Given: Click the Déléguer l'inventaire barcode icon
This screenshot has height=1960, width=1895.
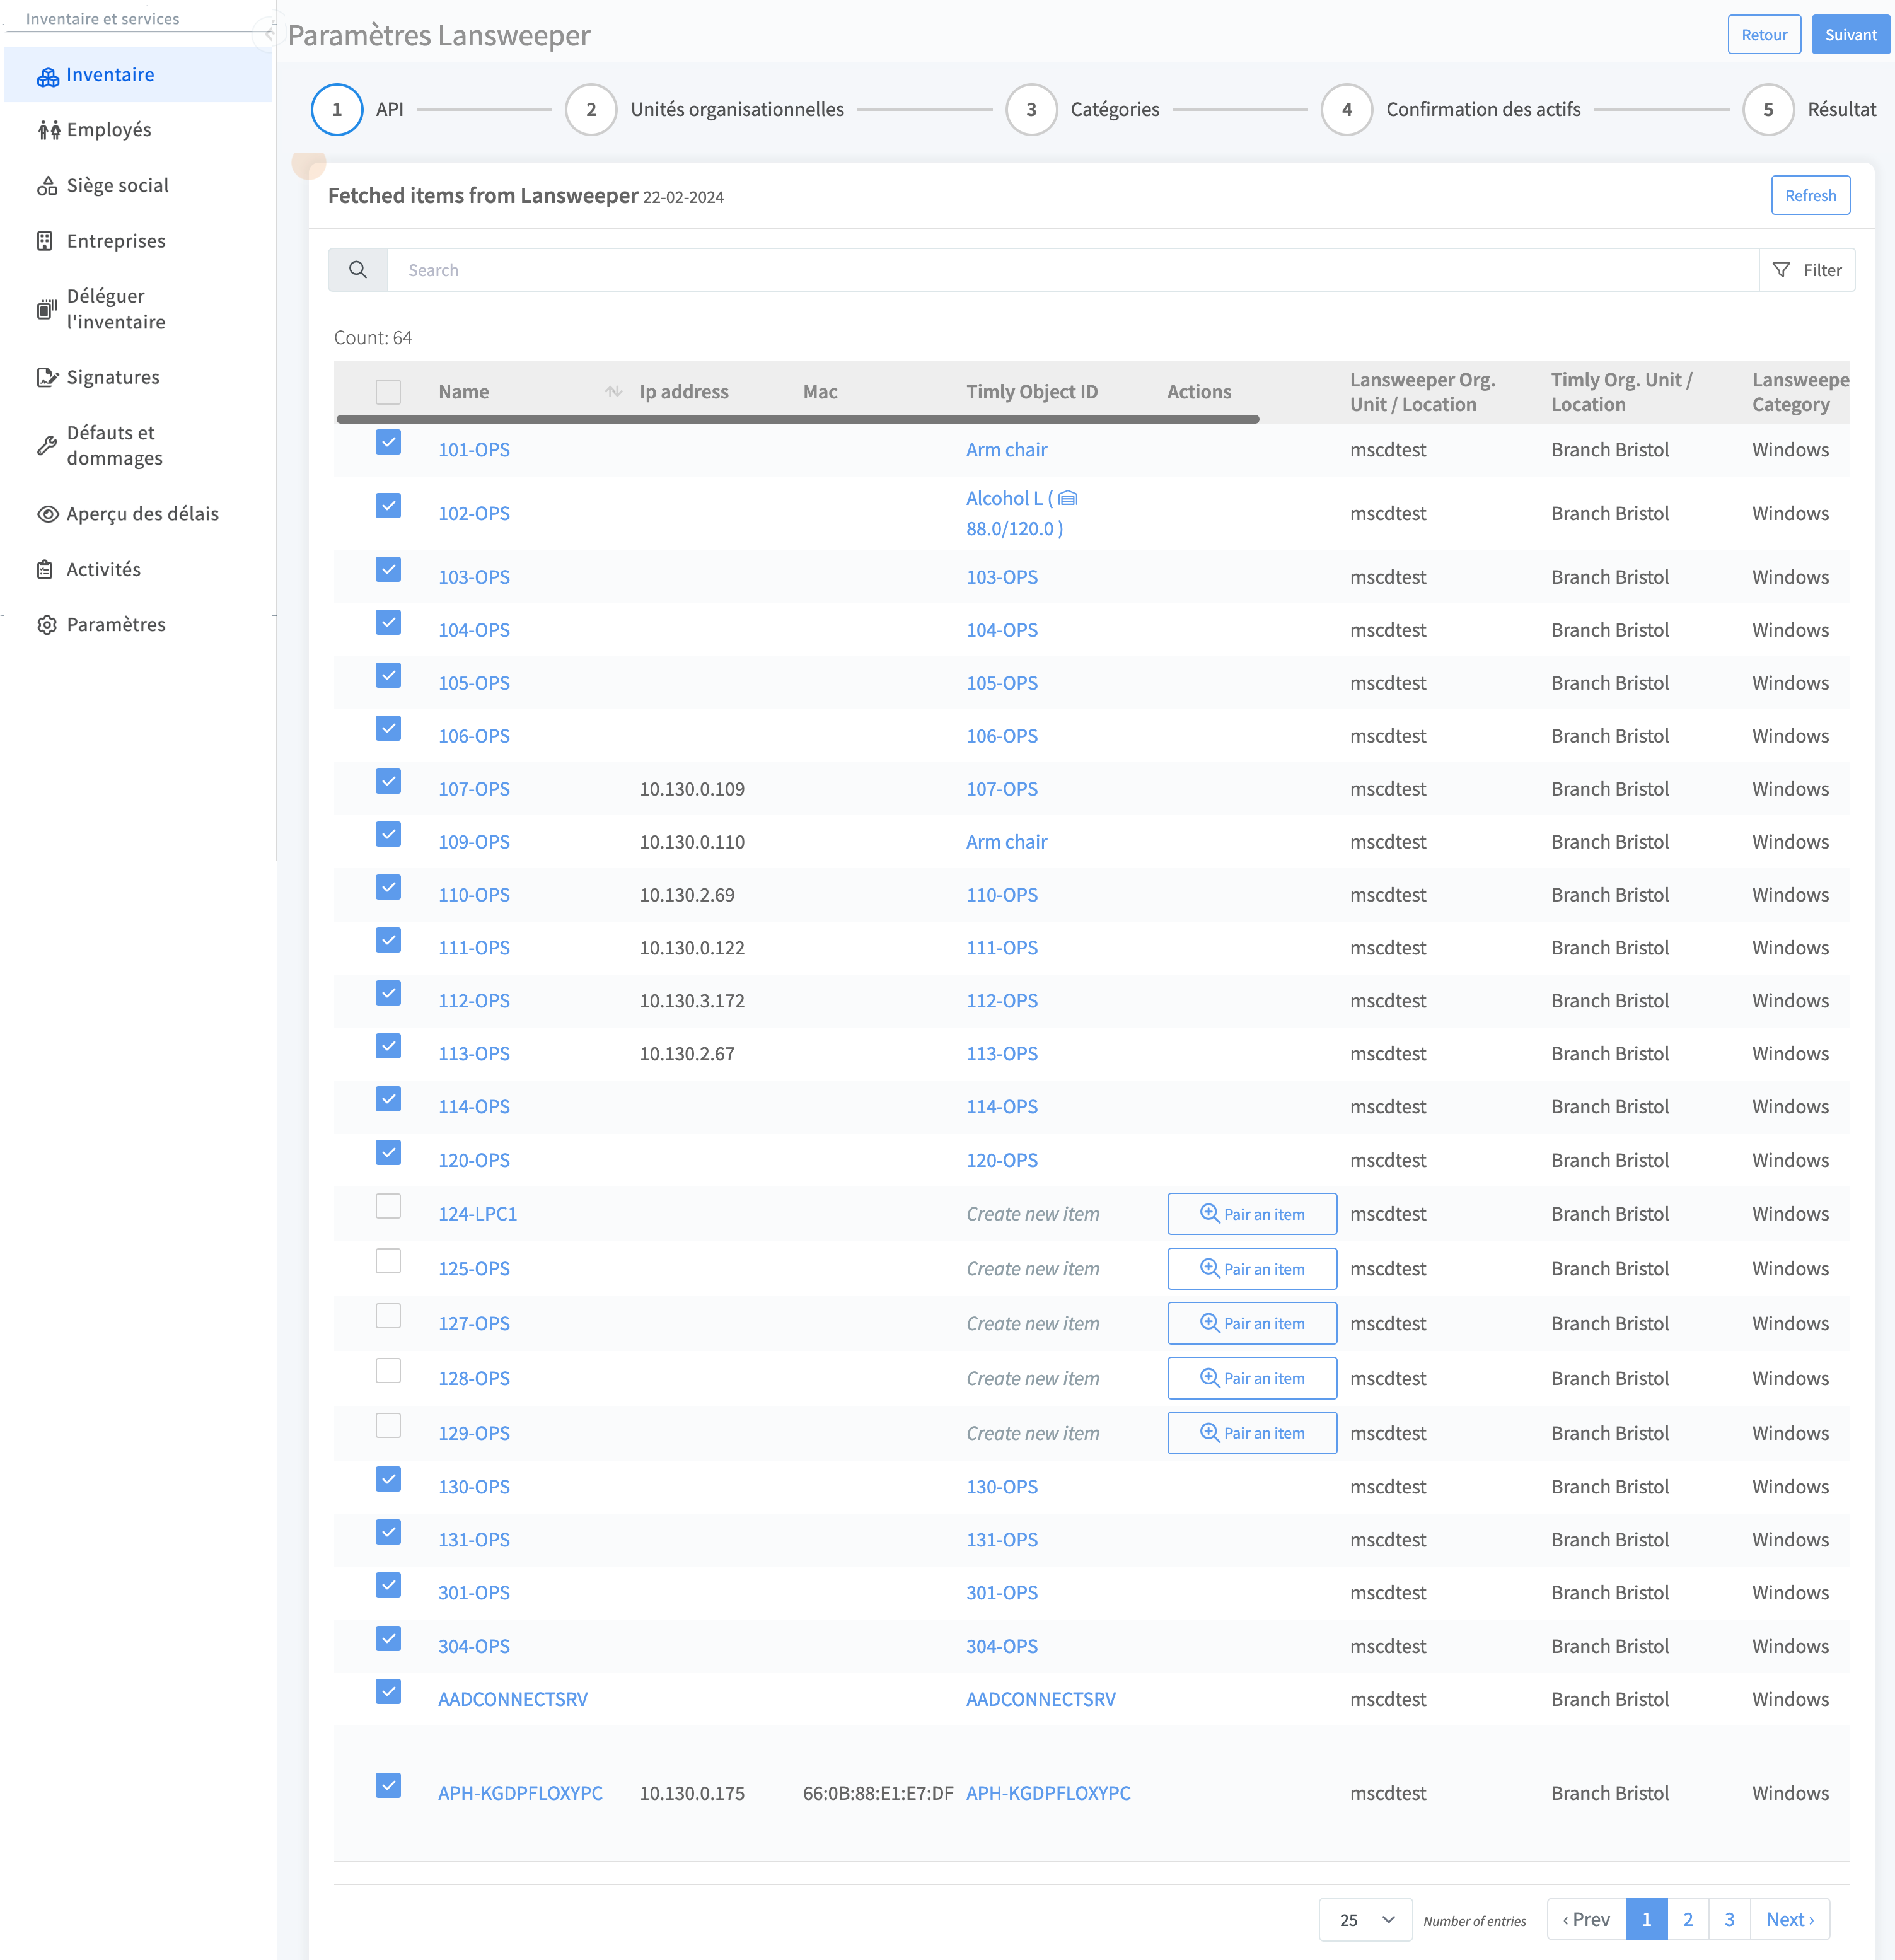Looking at the screenshot, I should (46, 309).
